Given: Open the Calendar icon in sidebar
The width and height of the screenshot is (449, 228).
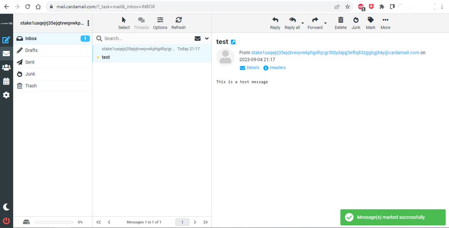Looking at the screenshot, I should 6,81.
